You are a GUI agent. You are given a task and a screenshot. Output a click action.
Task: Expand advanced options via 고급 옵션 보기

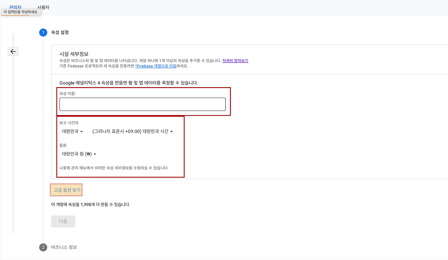[66, 190]
